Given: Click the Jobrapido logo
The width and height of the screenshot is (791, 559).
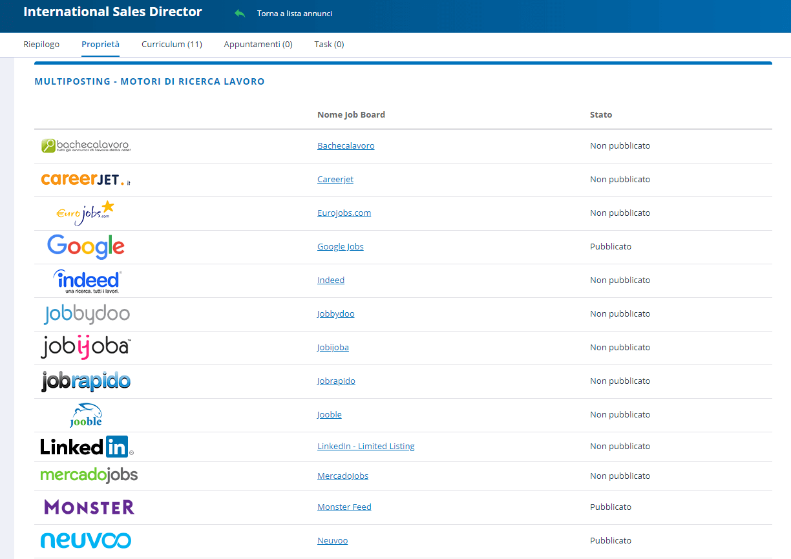Looking at the screenshot, I should coord(86,381).
